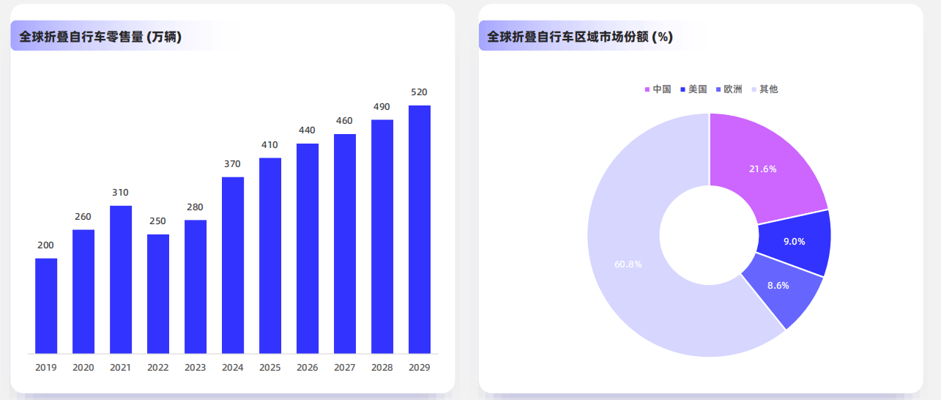Click the 2025 x-axis year label
This screenshot has width=941, height=400.
270,368
